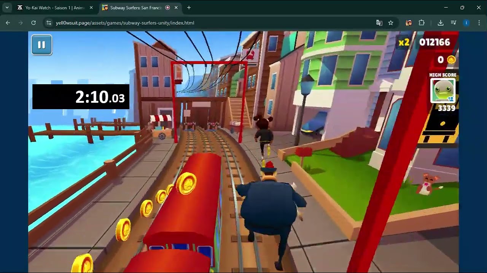
Task: Focus the address bar URL
Action: 125,23
